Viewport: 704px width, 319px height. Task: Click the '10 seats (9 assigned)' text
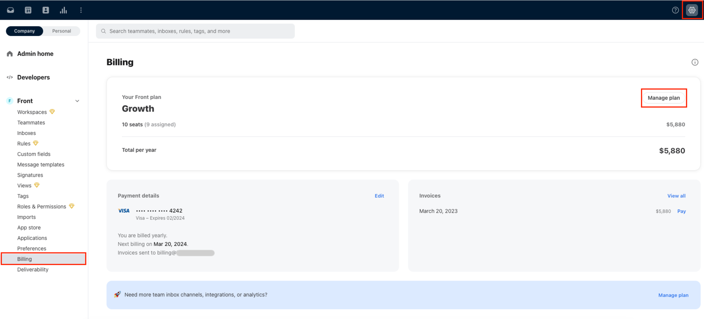tap(149, 124)
